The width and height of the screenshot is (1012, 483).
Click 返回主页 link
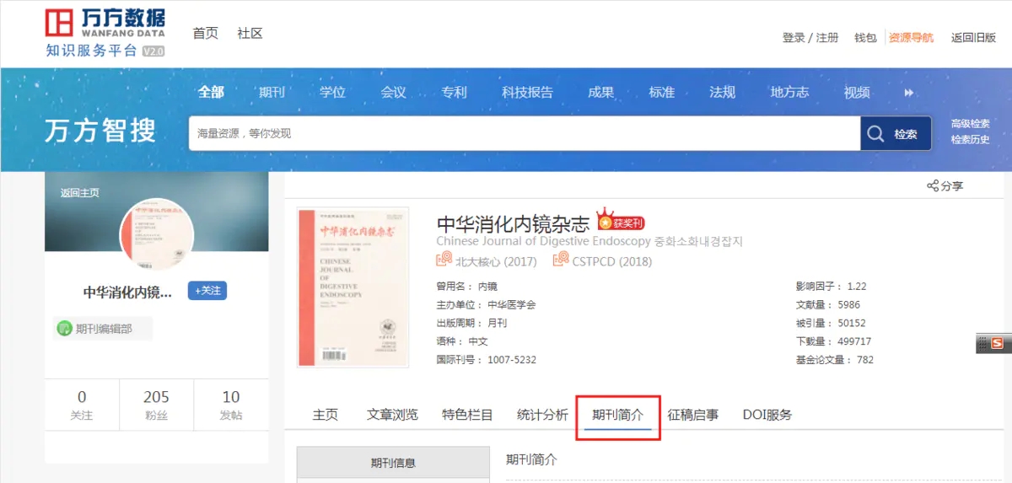pyautogui.click(x=79, y=193)
